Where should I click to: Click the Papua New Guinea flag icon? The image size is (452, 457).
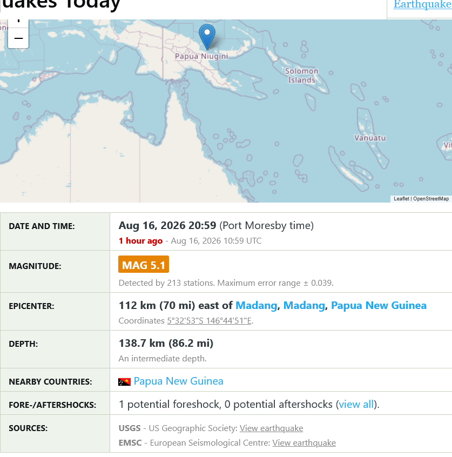tap(124, 381)
